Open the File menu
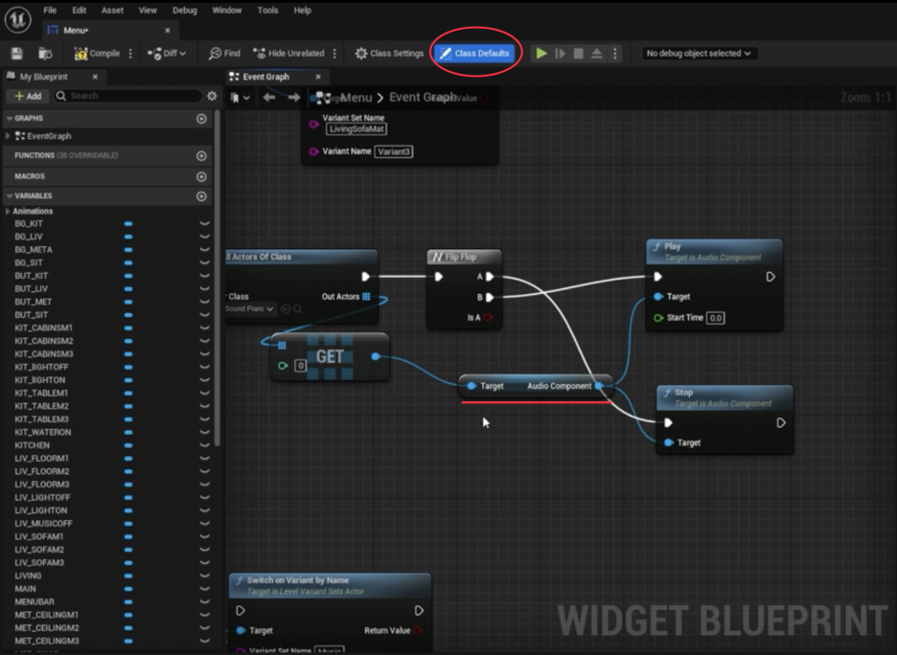897x655 pixels. tap(51, 11)
